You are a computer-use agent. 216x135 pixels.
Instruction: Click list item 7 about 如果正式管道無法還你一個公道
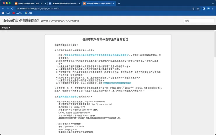(81, 80)
